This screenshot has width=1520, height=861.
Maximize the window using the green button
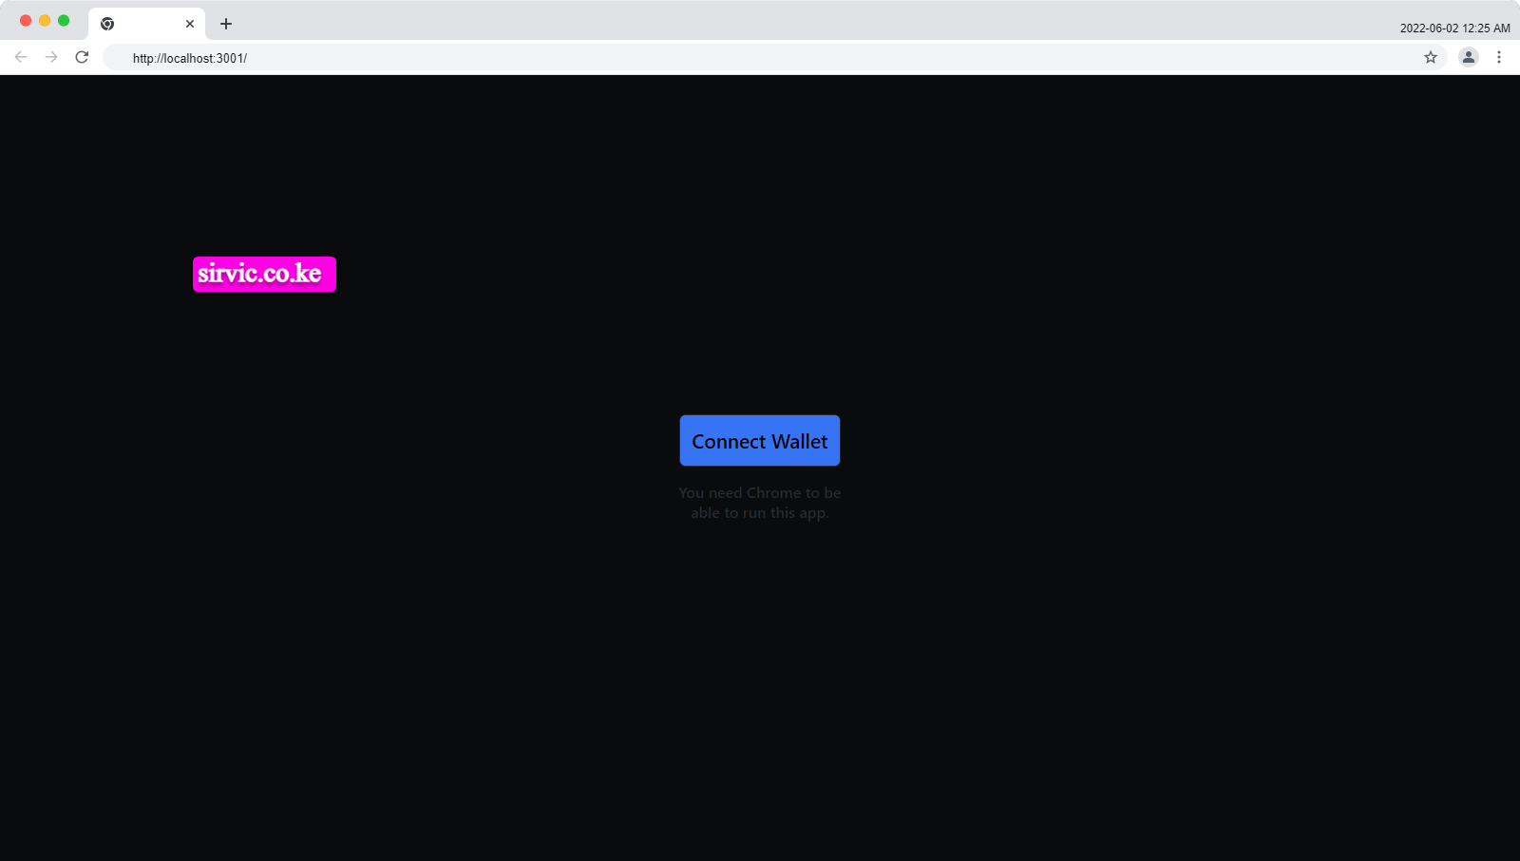(64, 20)
